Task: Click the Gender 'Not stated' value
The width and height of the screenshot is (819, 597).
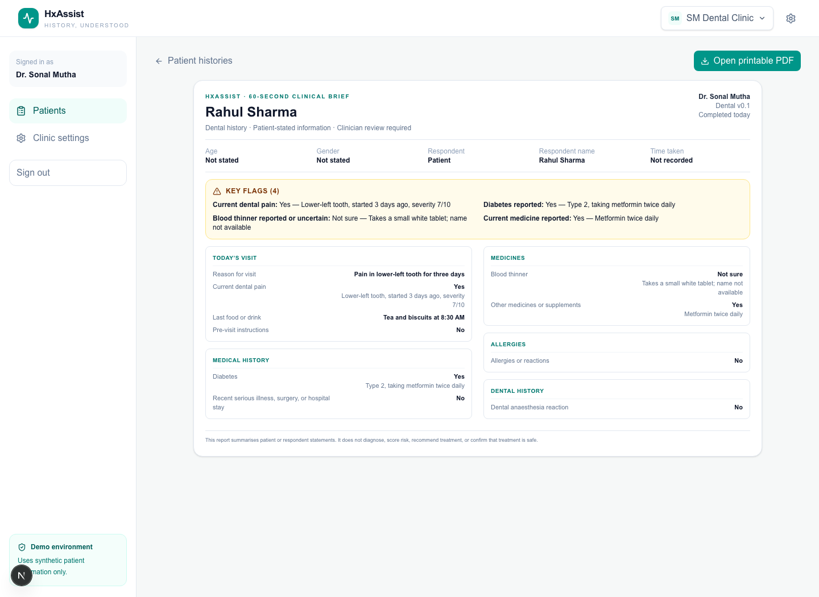Action: 333,160
